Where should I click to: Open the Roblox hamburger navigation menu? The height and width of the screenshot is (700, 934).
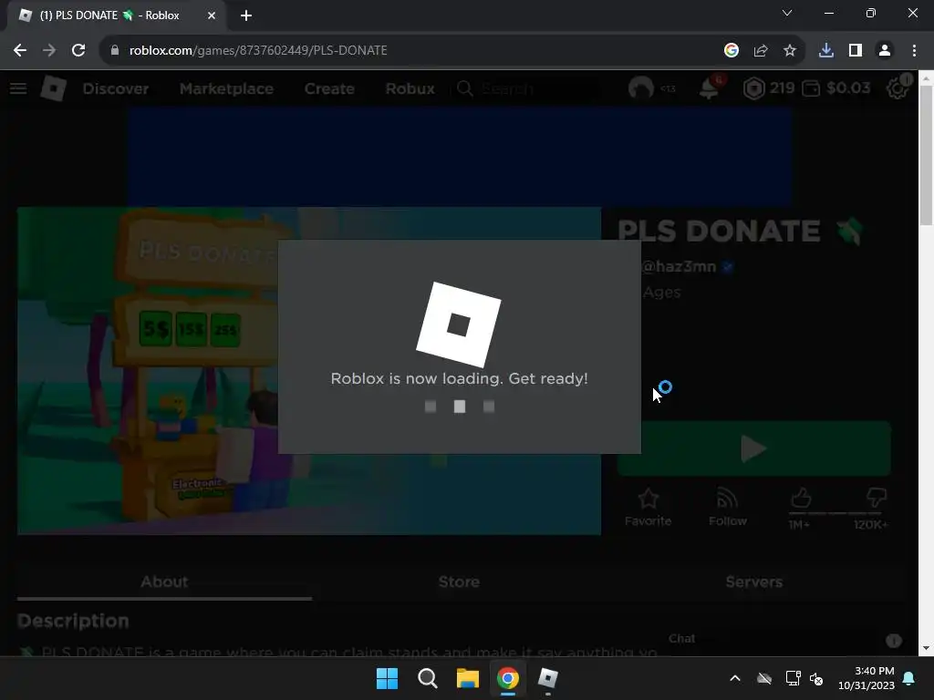click(18, 88)
